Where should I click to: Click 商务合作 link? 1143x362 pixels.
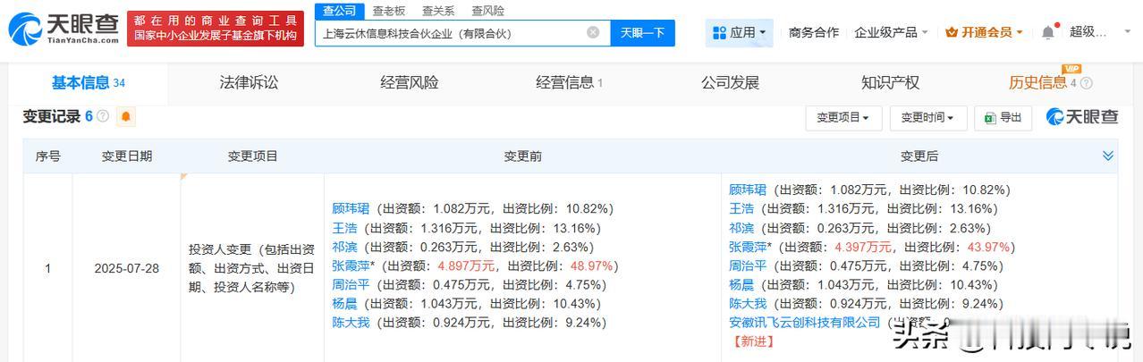814,32
